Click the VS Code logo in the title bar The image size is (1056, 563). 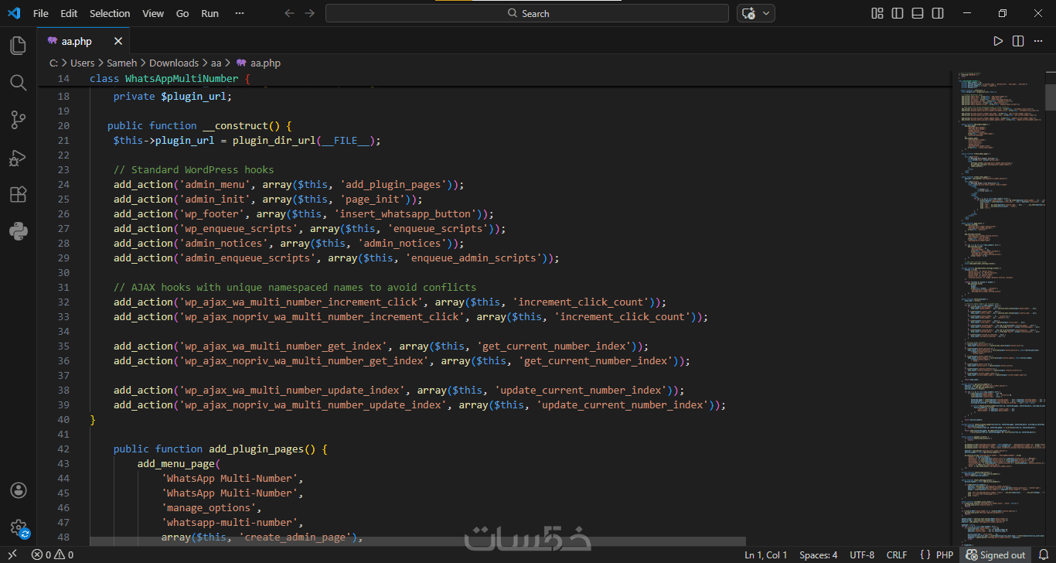[x=14, y=13]
